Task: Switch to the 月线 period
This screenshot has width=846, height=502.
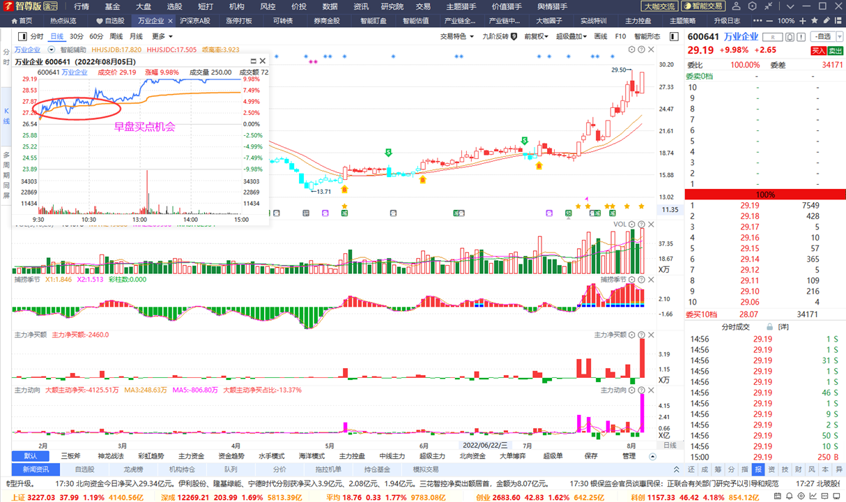Action: tap(136, 36)
